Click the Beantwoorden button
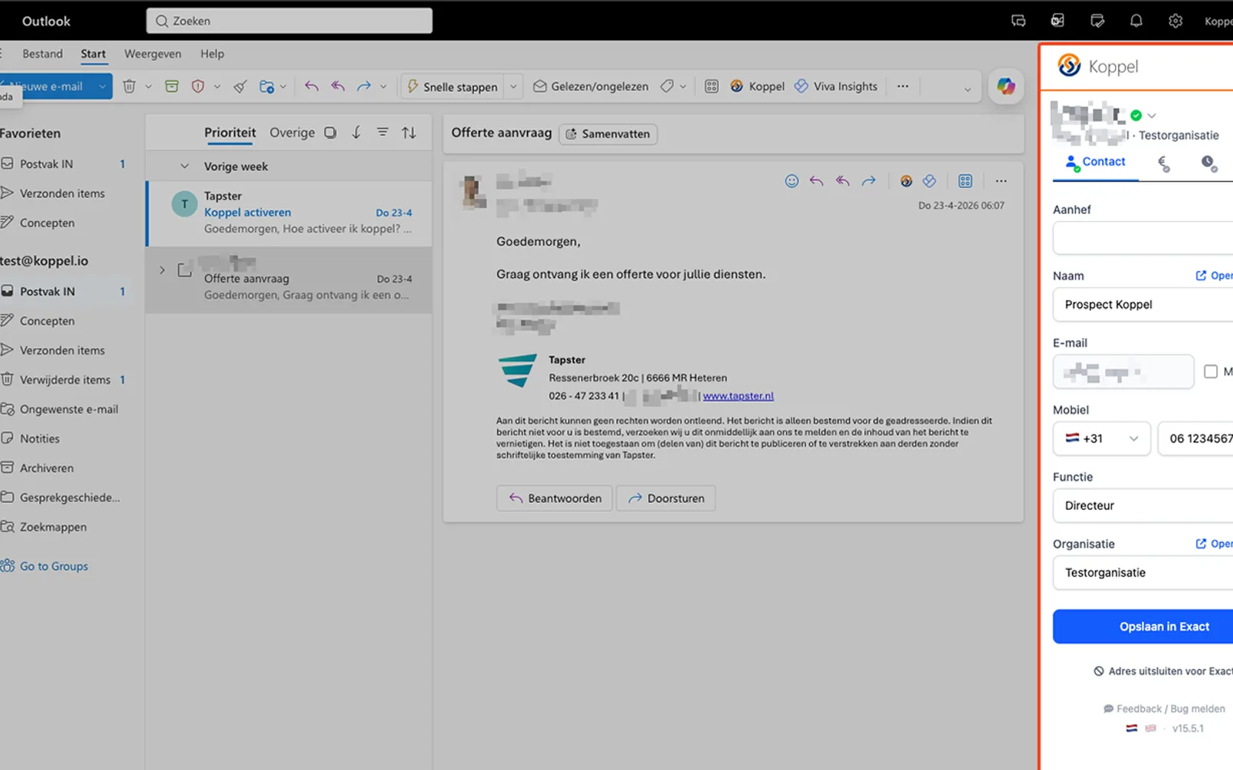This screenshot has height=770, width=1233. tap(555, 498)
